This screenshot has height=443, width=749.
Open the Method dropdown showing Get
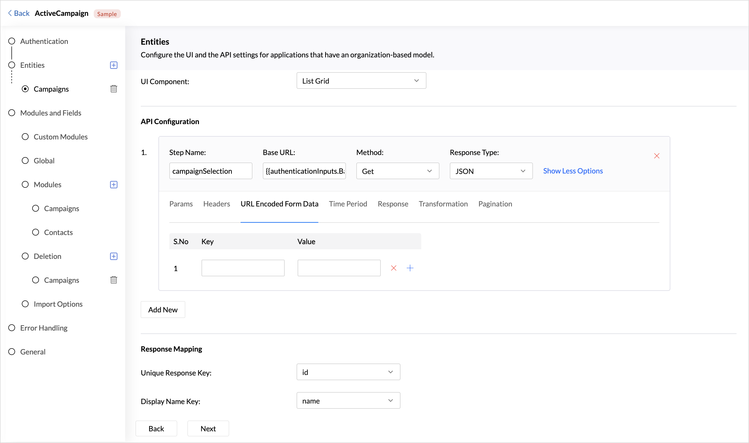397,171
